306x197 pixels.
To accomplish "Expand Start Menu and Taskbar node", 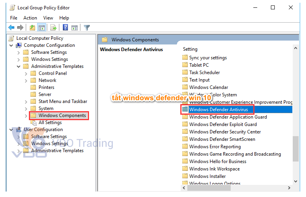I will point(26,102).
